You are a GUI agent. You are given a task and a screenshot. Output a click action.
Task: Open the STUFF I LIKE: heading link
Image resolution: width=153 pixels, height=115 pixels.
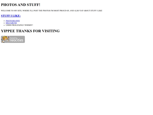coord(11,16)
